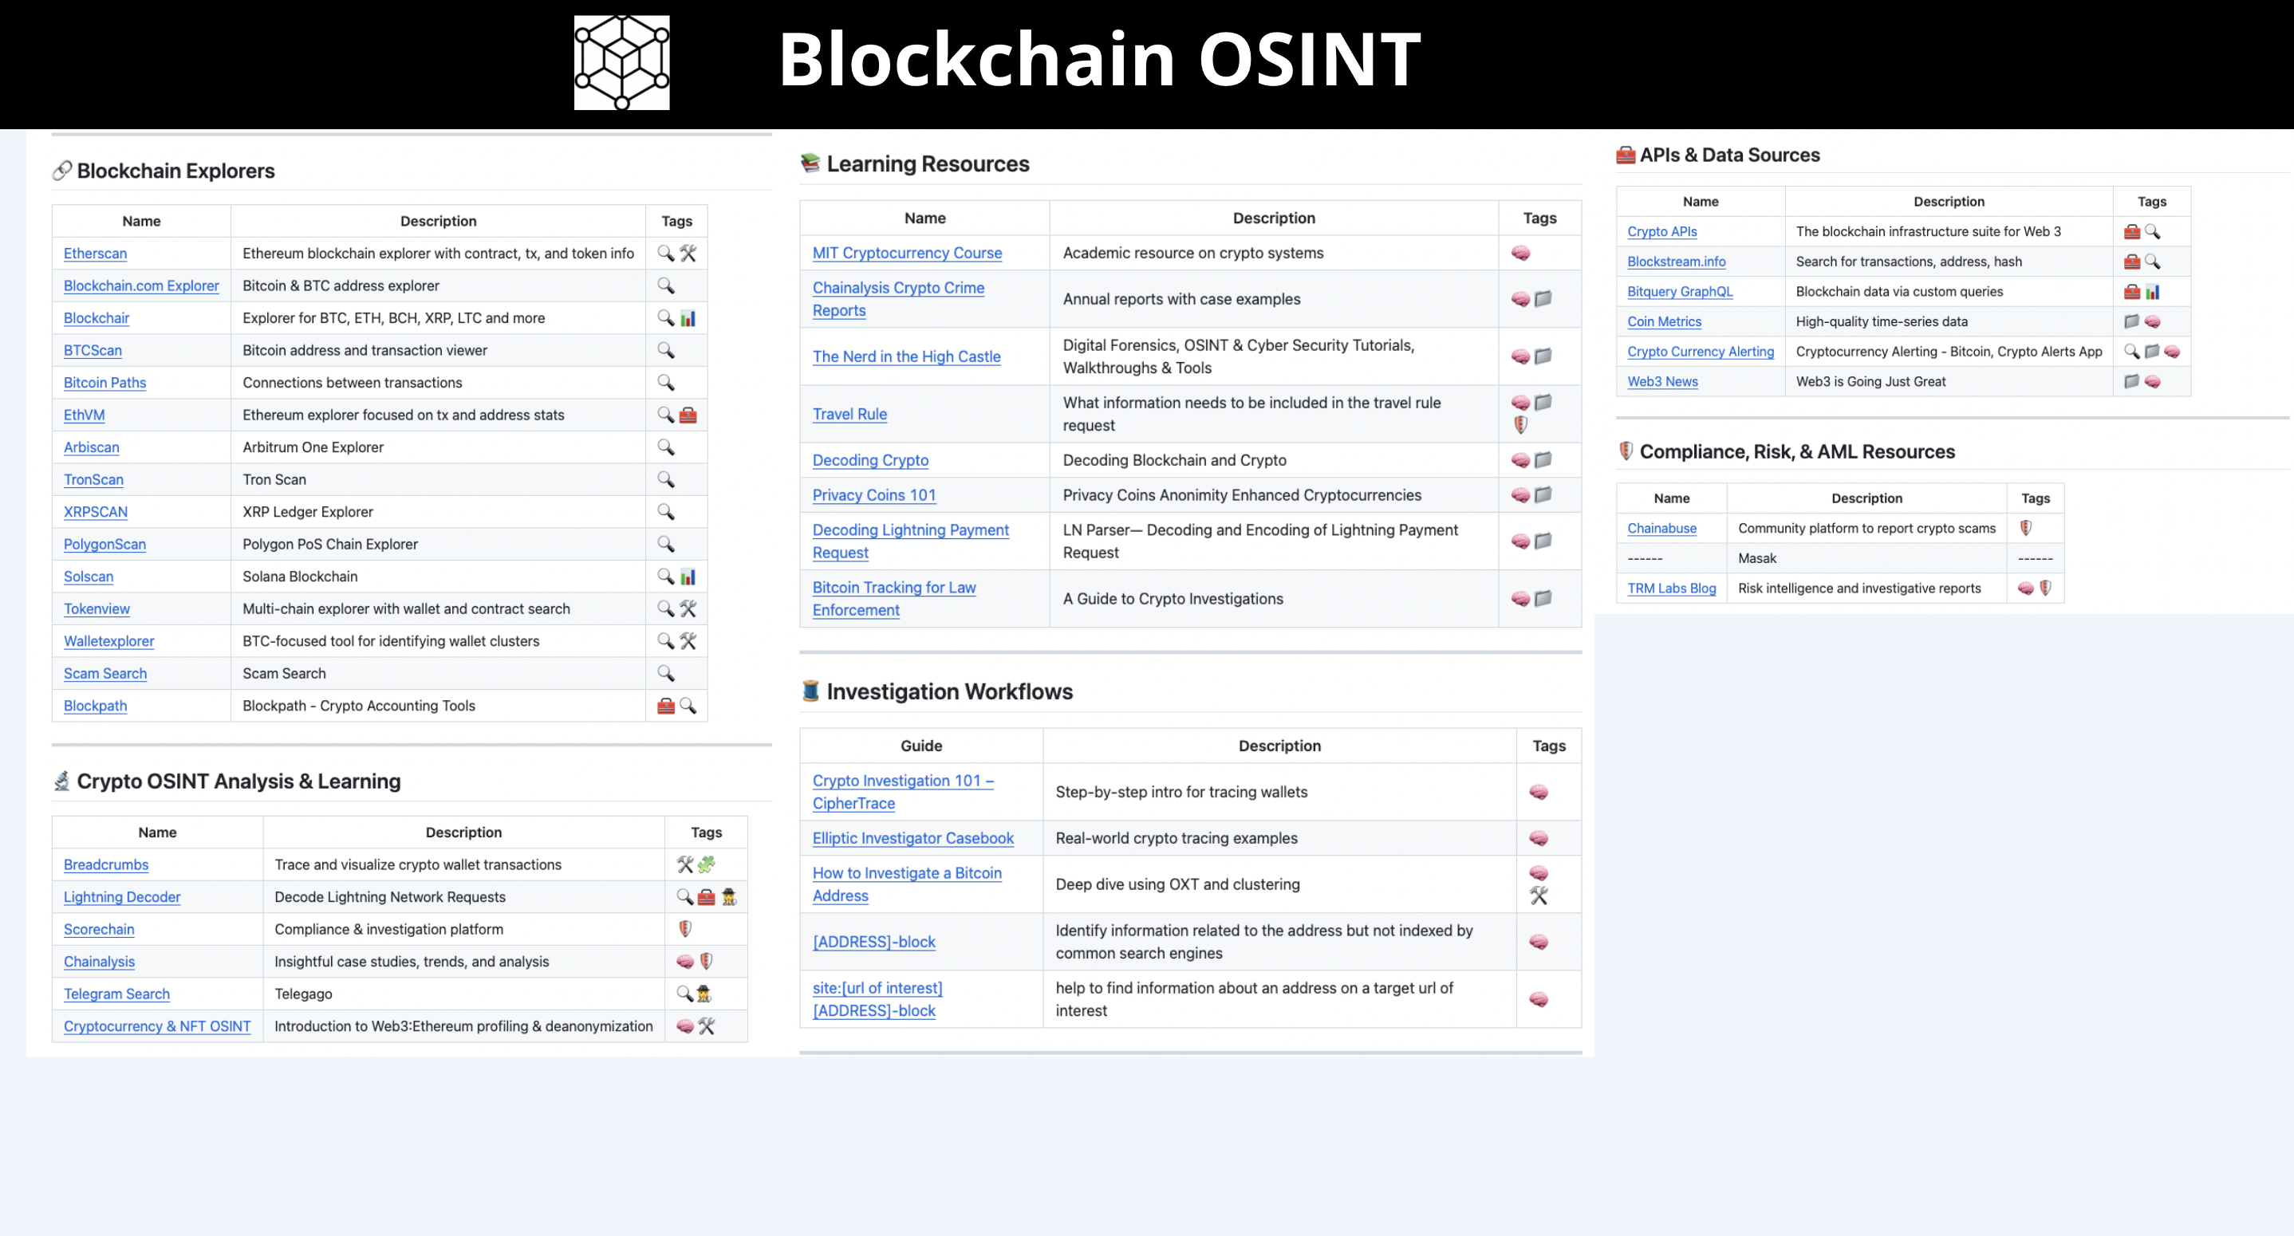Open Crypto Investigation 101 – CipherTrace link

pyautogui.click(x=903, y=793)
